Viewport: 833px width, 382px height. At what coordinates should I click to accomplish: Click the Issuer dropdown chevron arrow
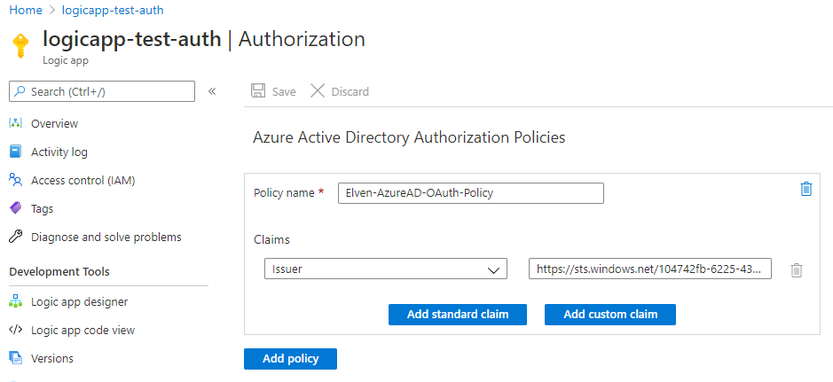coord(493,270)
